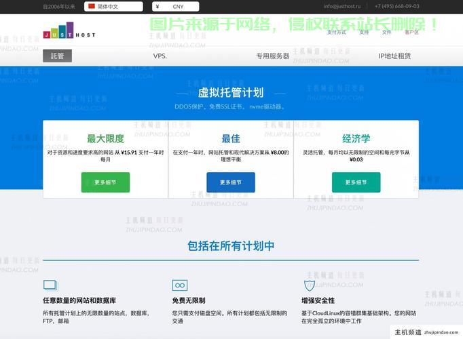Click the Chinese flag icon
Screen dimensions: 463x339
[92, 6]
